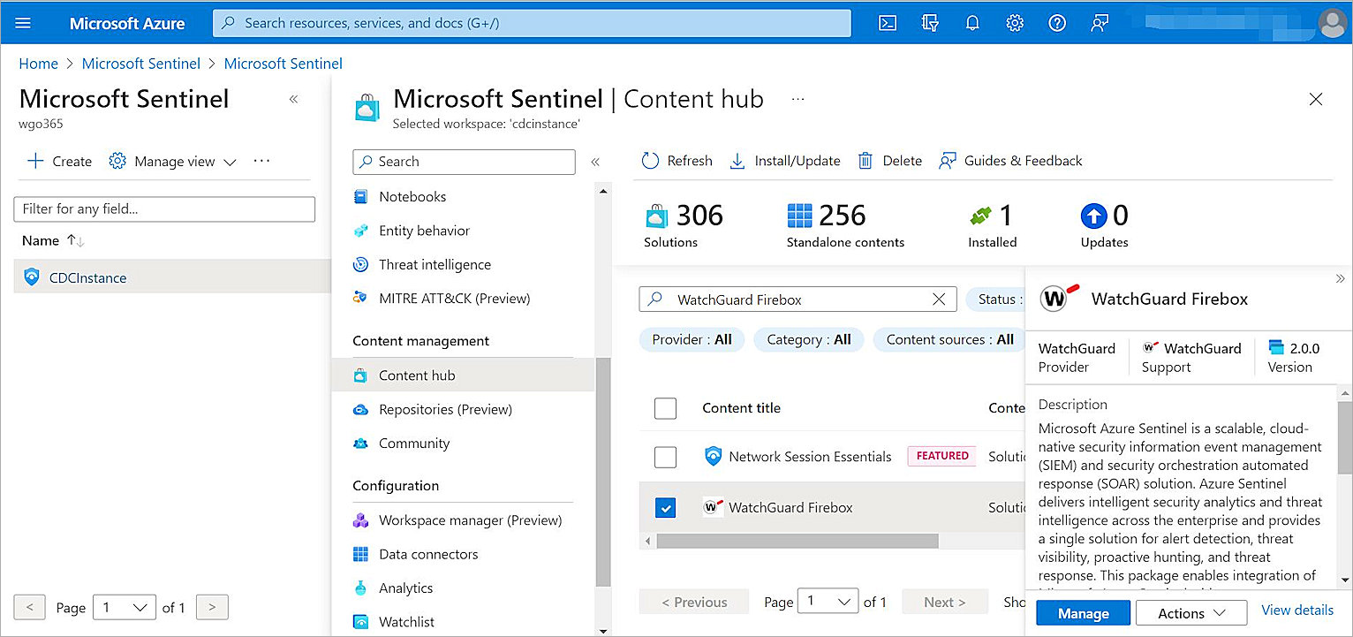Open Azure notifications bell
The width and height of the screenshot is (1353, 637).
[x=972, y=23]
